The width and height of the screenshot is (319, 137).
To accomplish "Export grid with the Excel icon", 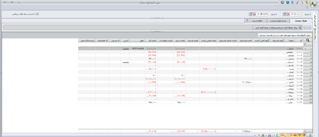I will (263, 135).
